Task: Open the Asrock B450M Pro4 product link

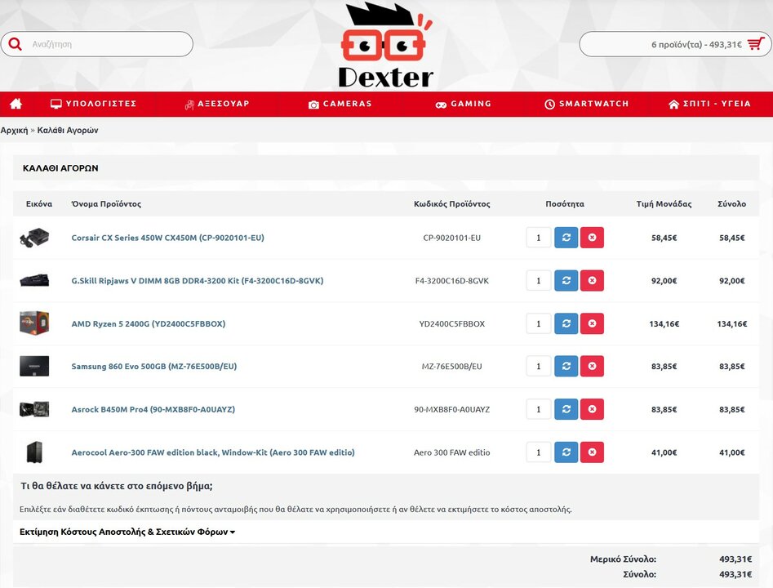Action: pyautogui.click(x=153, y=409)
